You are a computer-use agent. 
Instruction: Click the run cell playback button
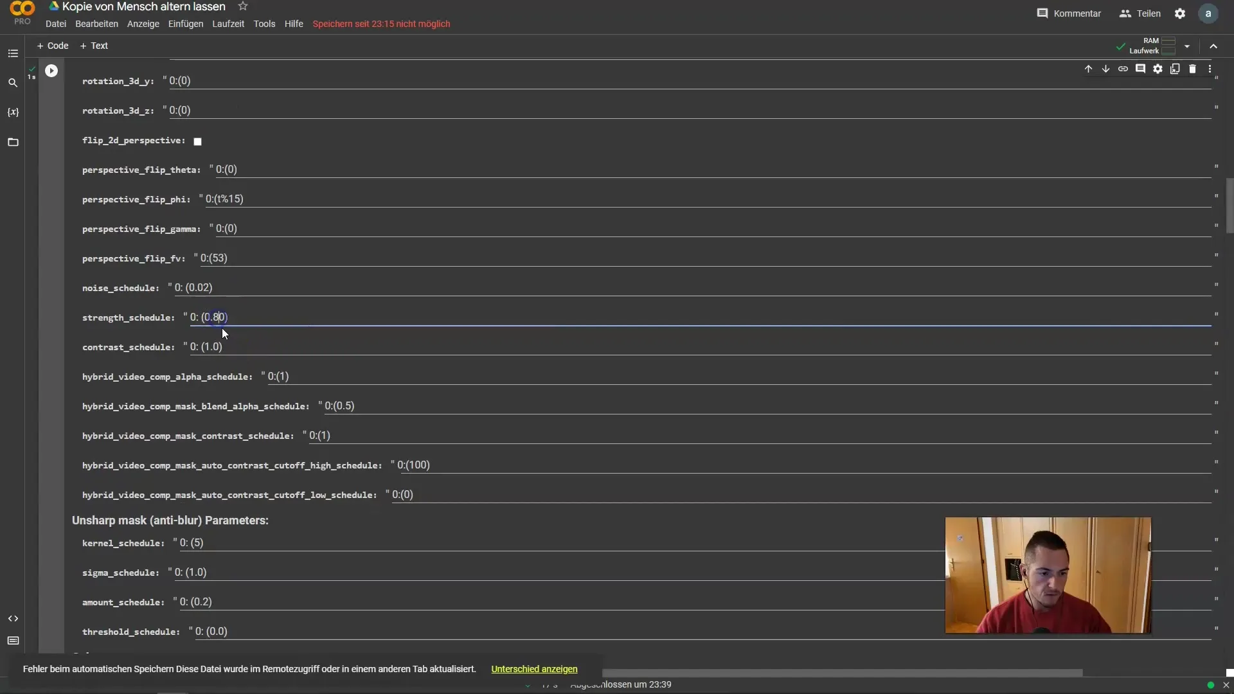coord(51,70)
